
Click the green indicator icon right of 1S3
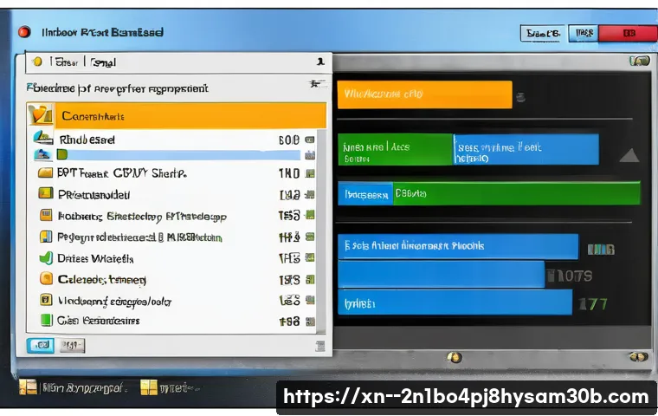[x=310, y=215]
